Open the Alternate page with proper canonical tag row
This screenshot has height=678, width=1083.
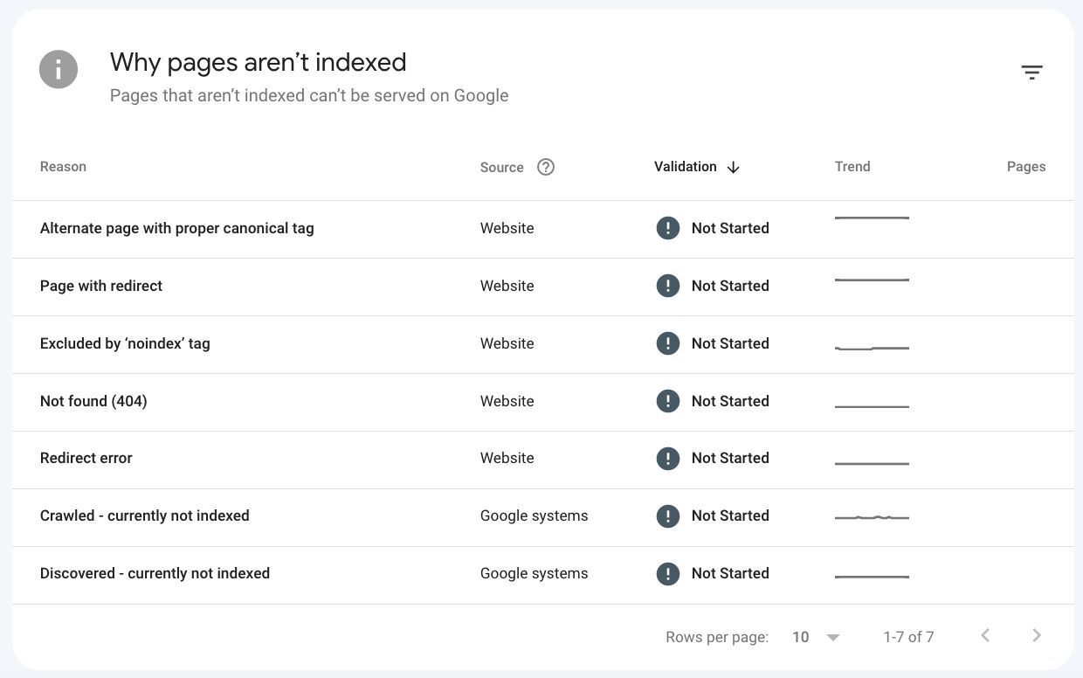click(177, 229)
